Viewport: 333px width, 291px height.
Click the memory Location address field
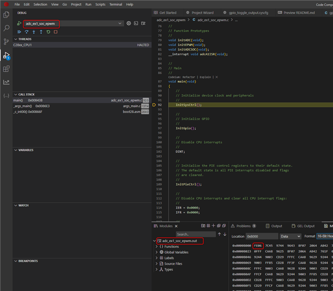pos(262,236)
